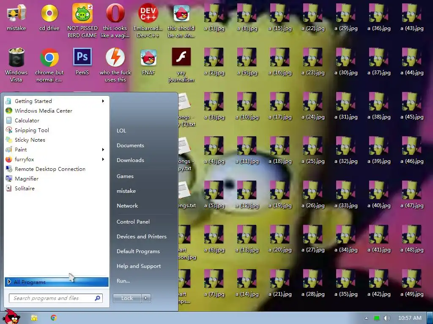Click the Lock button

point(127,298)
